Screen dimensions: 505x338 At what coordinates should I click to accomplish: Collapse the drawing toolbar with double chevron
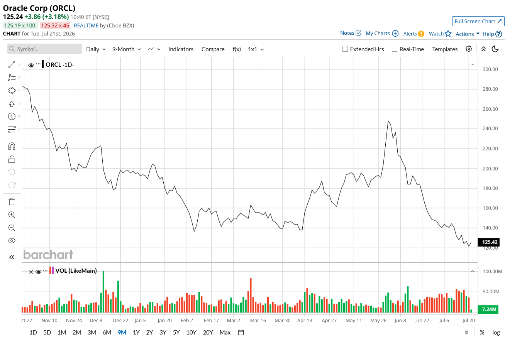click(12, 257)
